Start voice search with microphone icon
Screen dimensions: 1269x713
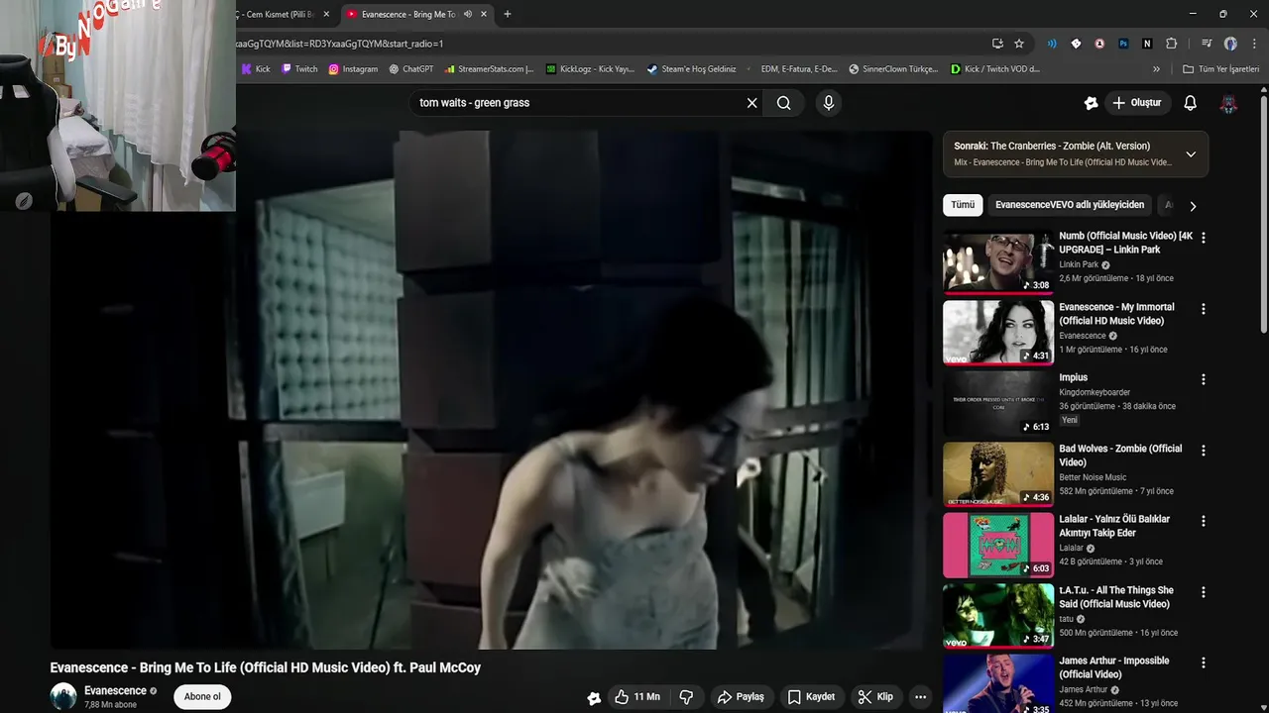tap(829, 103)
